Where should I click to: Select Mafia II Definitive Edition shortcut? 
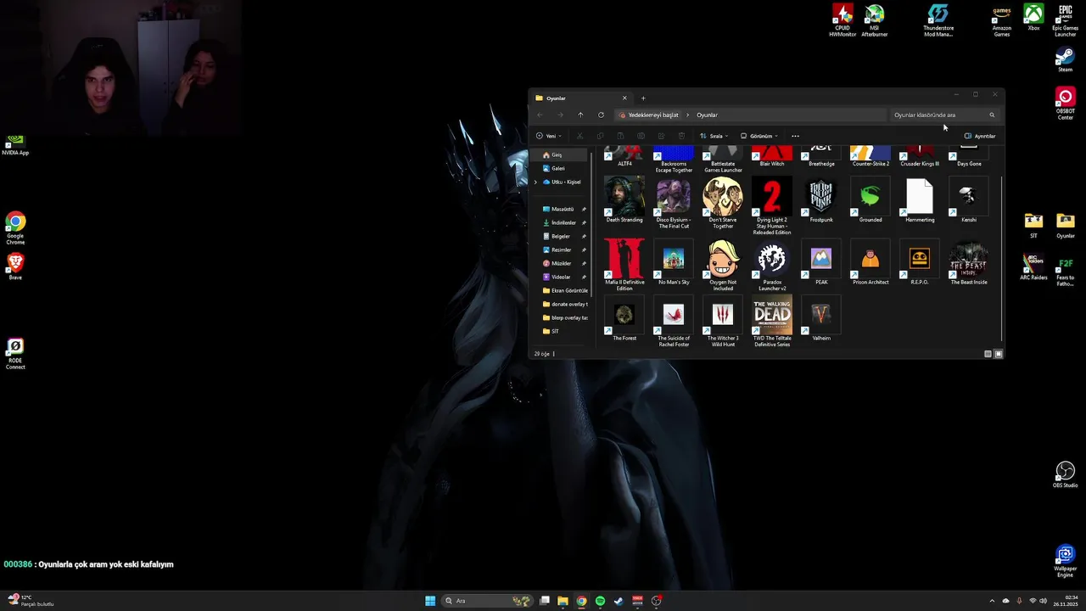[x=624, y=266]
